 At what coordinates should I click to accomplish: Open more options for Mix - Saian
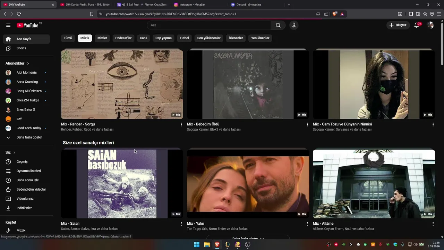tap(181, 224)
